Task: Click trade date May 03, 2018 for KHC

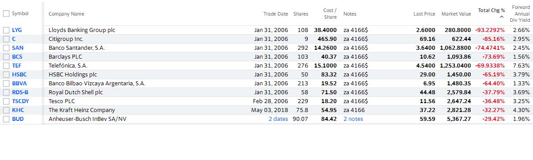Action: click(269, 110)
